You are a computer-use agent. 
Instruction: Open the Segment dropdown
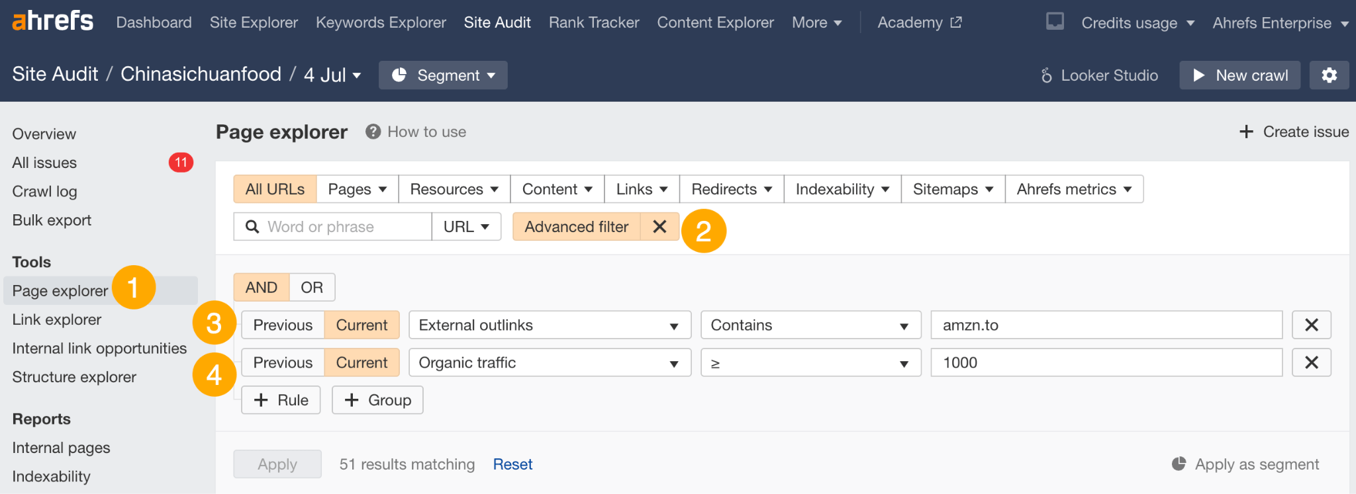(443, 75)
